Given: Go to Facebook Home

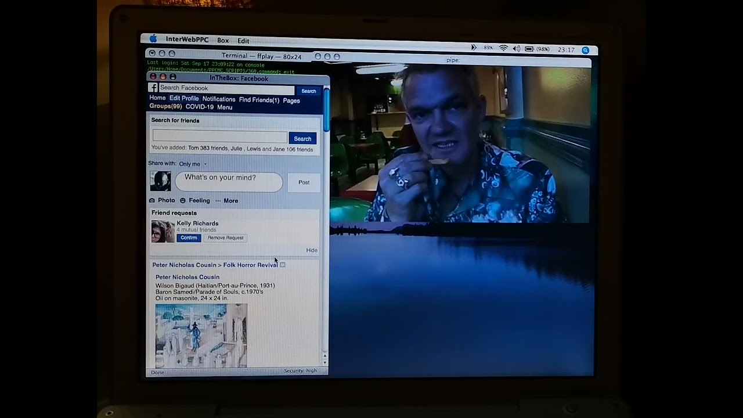Looking at the screenshot, I should pos(157,98).
